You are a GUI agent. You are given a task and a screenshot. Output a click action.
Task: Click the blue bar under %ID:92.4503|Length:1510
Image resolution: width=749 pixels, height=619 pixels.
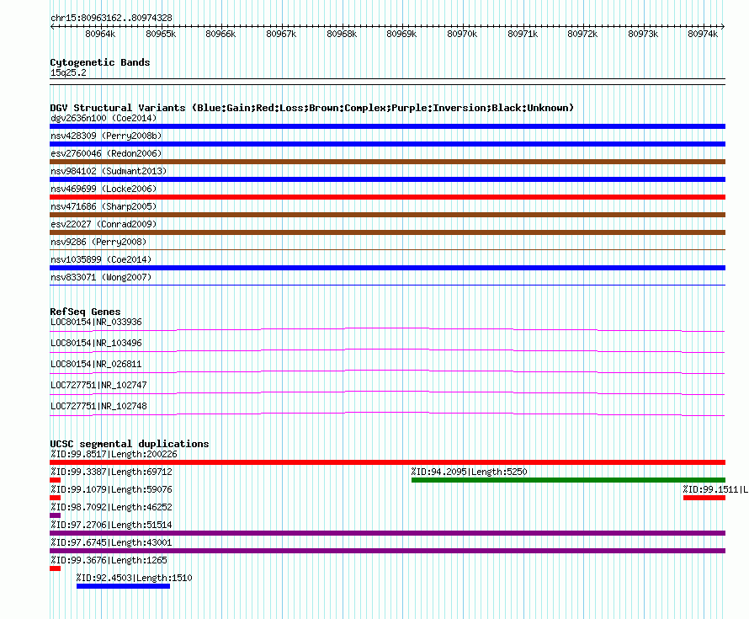tap(123, 586)
